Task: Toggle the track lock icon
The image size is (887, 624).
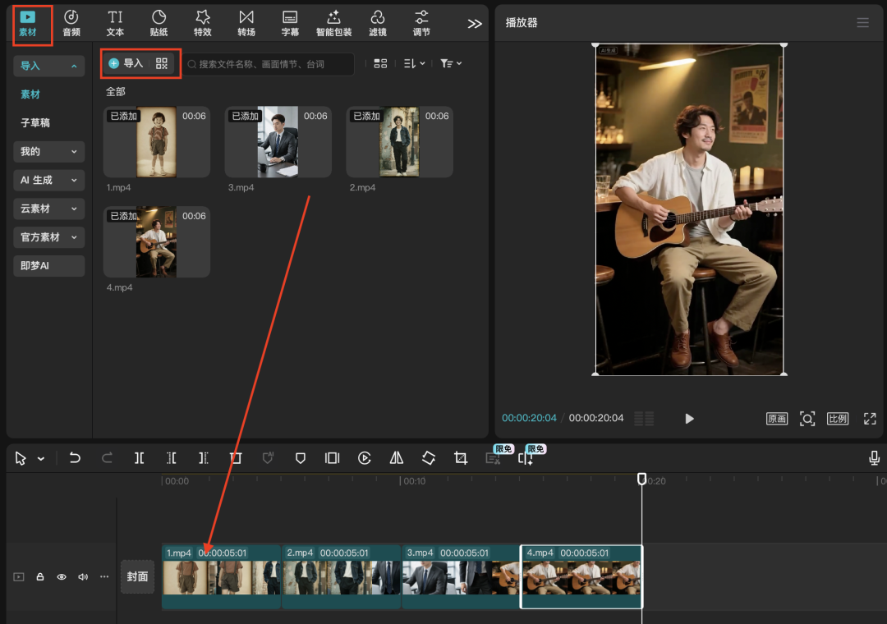Action: [x=40, y=577]
